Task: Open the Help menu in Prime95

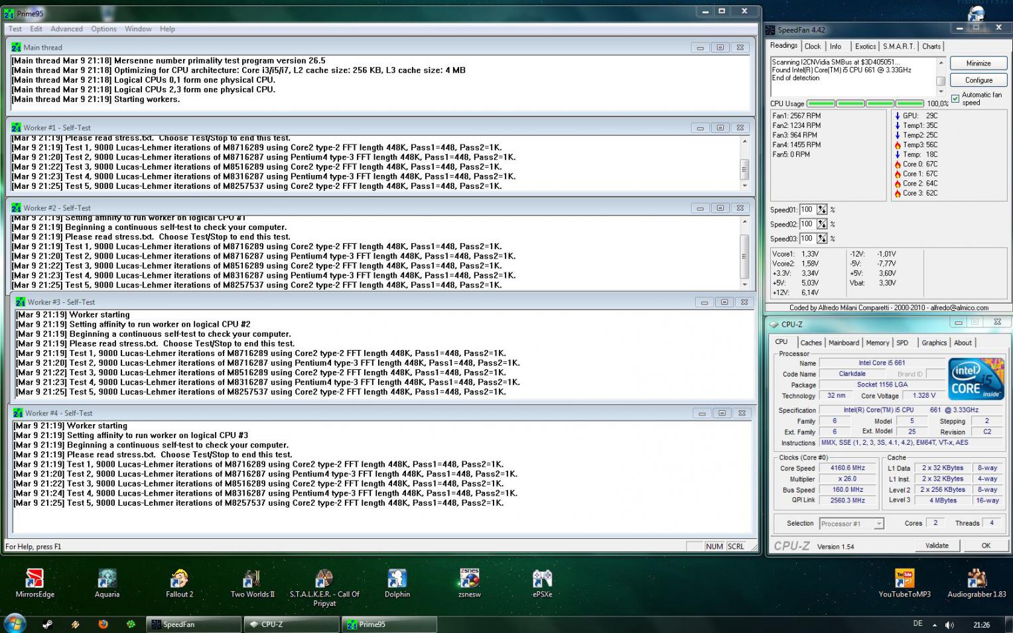Action: (x=167, y=29)
